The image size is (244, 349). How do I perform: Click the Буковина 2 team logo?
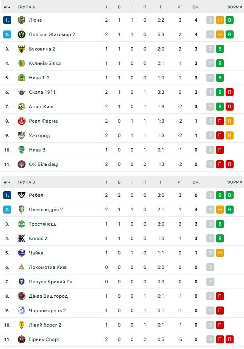pyautogui.click(x=22, y=49)
